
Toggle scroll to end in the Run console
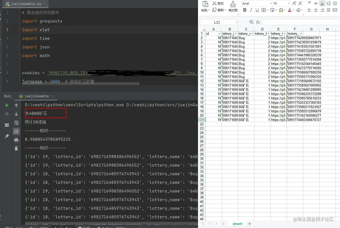(16, 131)
